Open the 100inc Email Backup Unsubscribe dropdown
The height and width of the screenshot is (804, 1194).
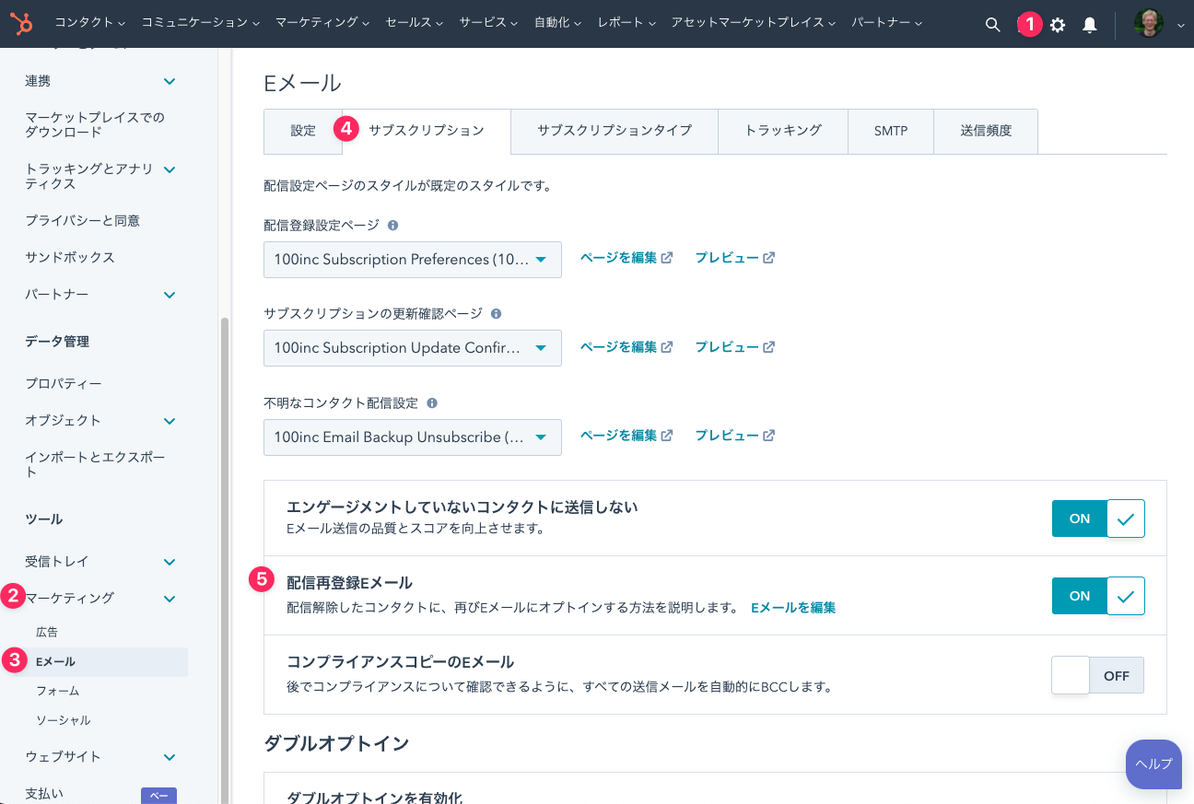(x=412, y=437)
